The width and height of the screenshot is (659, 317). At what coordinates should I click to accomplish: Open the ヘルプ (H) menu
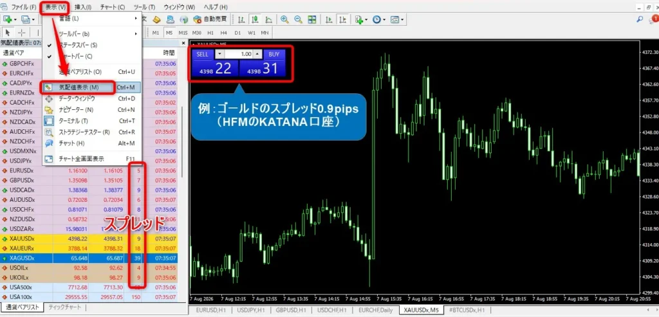[x=216, y=7]
